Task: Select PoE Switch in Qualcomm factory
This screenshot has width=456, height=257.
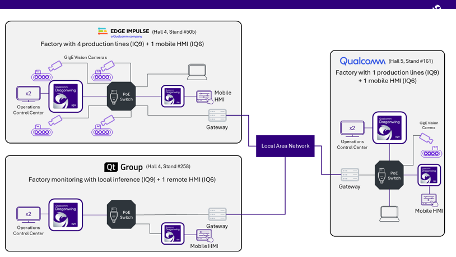Action: pyautogui.click(x=389, y=175)
